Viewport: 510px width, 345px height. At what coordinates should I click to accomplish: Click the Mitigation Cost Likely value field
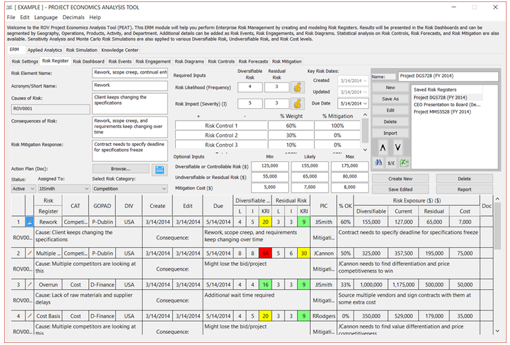click(309, 187)
